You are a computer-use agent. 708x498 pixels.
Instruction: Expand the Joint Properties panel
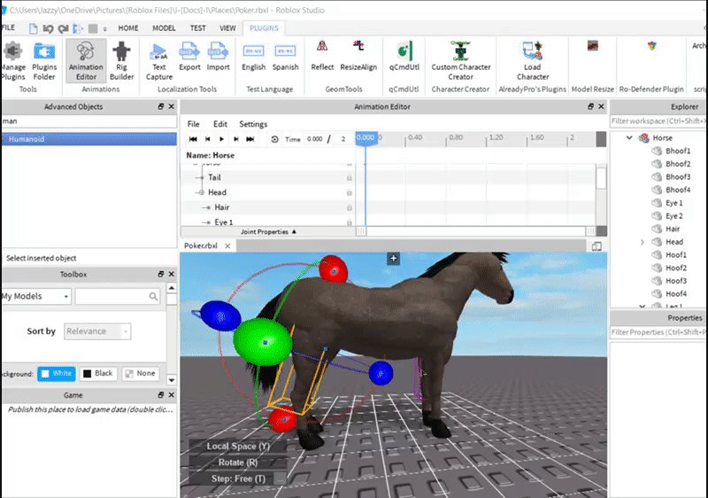268,232
